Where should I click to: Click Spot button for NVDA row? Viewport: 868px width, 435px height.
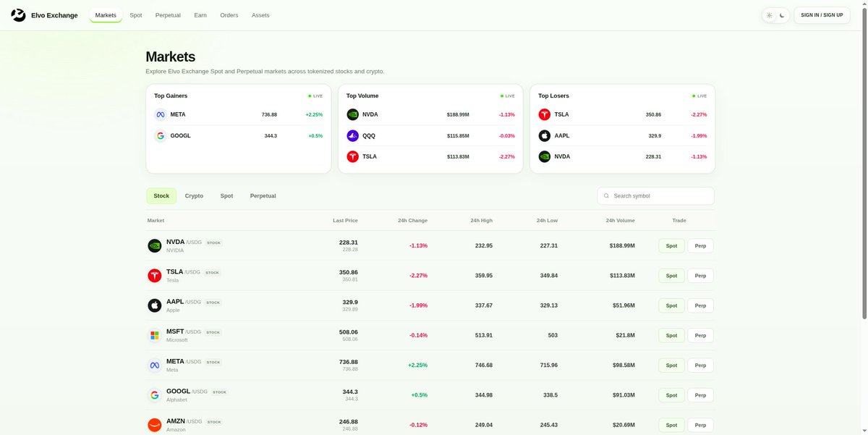[671, 245]
